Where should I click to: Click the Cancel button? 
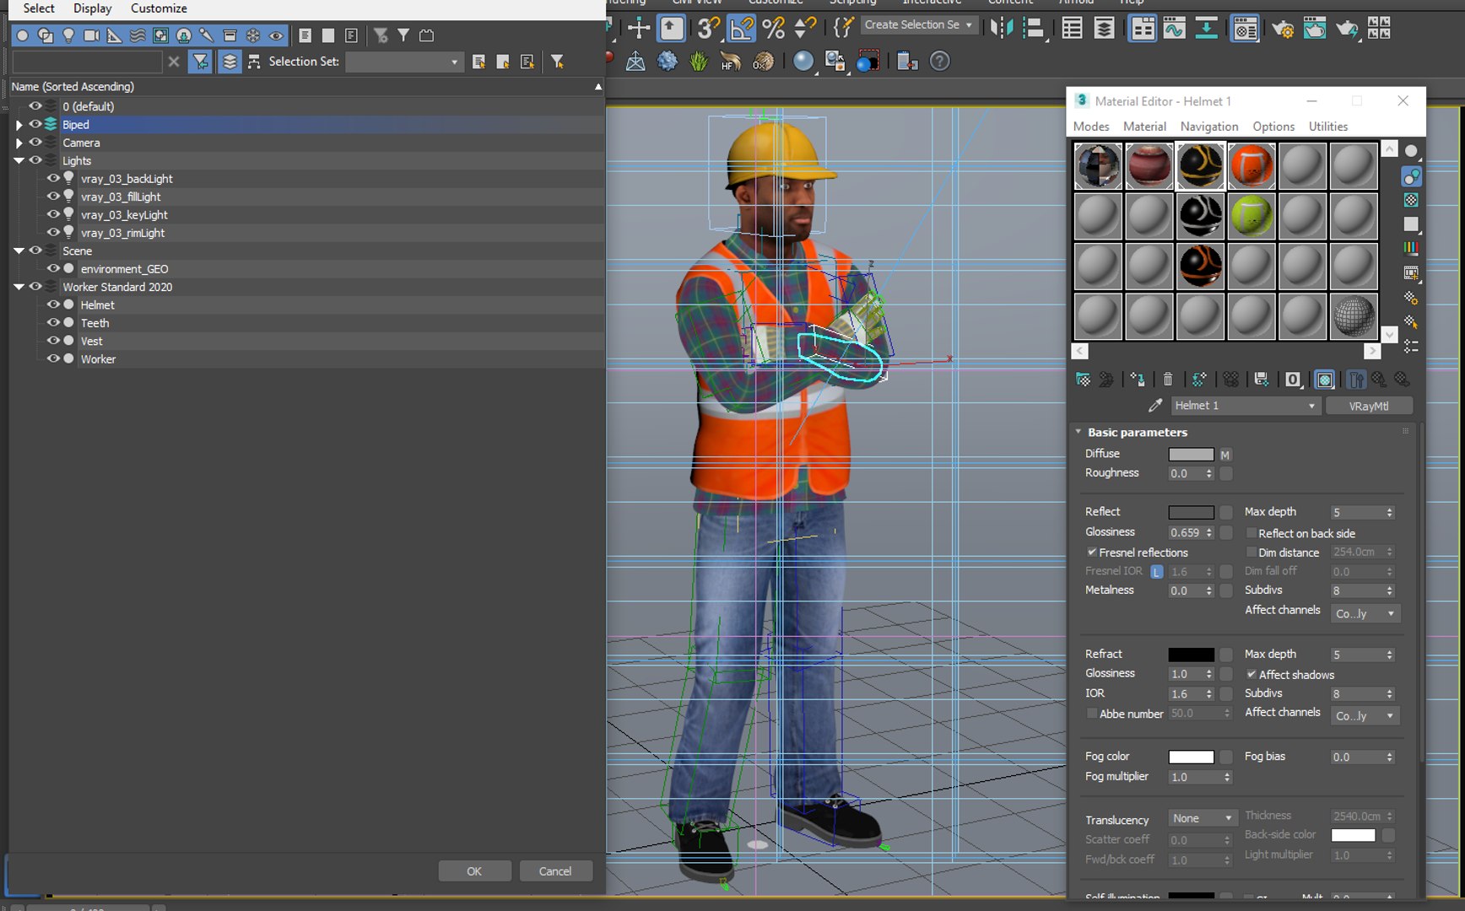(555, 871)
